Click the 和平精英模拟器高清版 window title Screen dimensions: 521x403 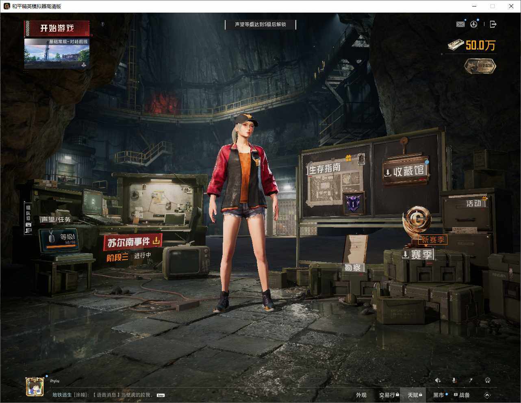tap(37, 6)
